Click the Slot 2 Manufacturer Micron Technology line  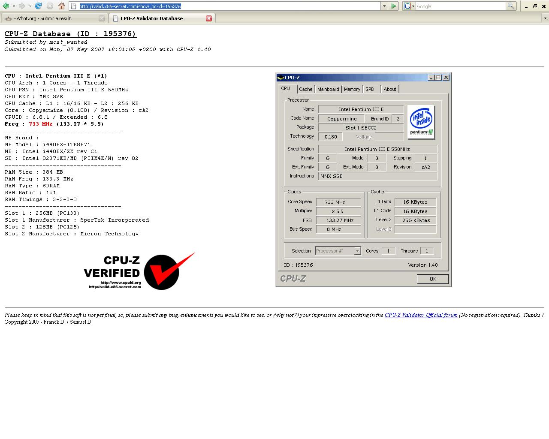72,234
